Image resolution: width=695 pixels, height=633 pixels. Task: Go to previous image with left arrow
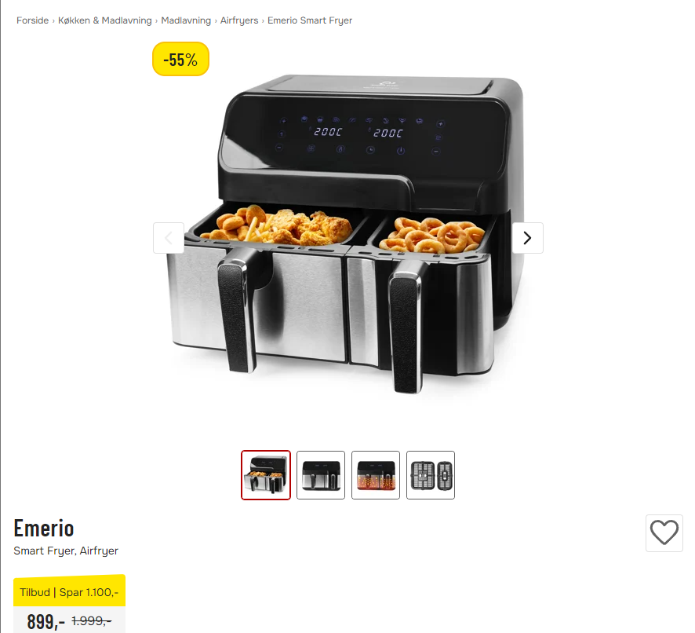point(169,238)
